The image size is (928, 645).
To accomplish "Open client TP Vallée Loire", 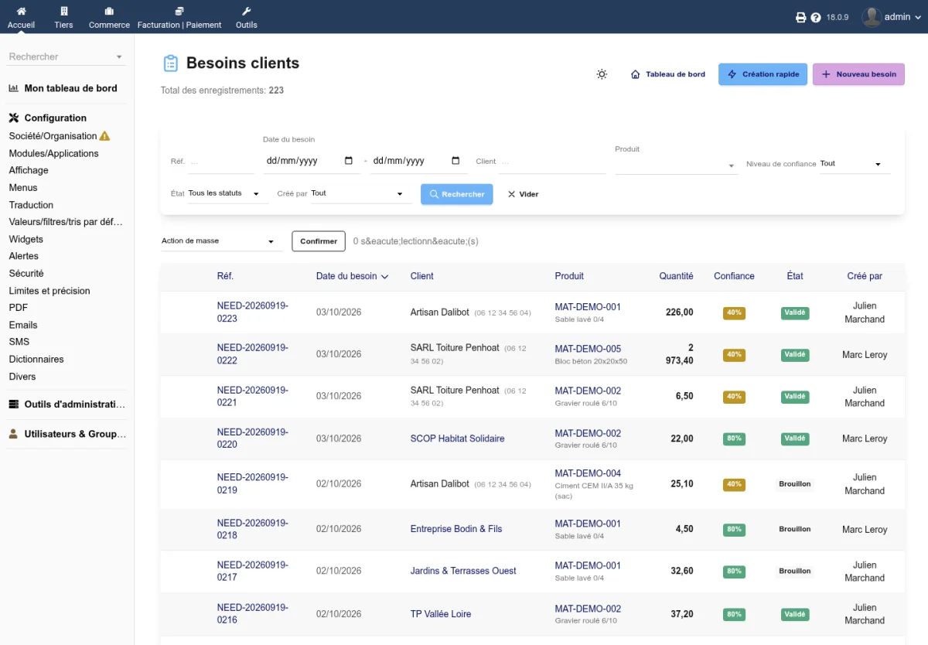I will (441, 614).
